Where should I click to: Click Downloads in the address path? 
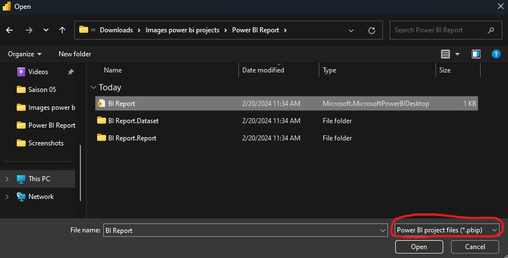[x=116, y=30]
